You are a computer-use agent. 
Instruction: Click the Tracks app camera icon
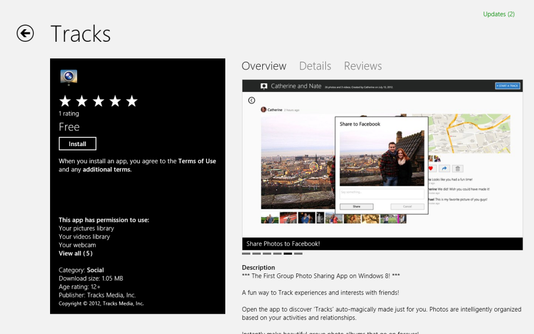coord(69,77)
